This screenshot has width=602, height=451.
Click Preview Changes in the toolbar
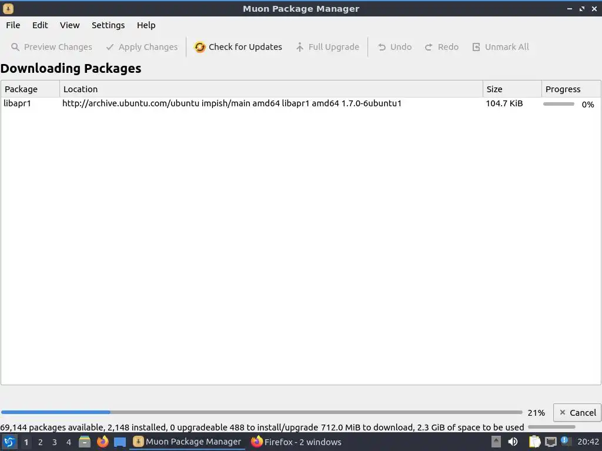click(52, 47)
